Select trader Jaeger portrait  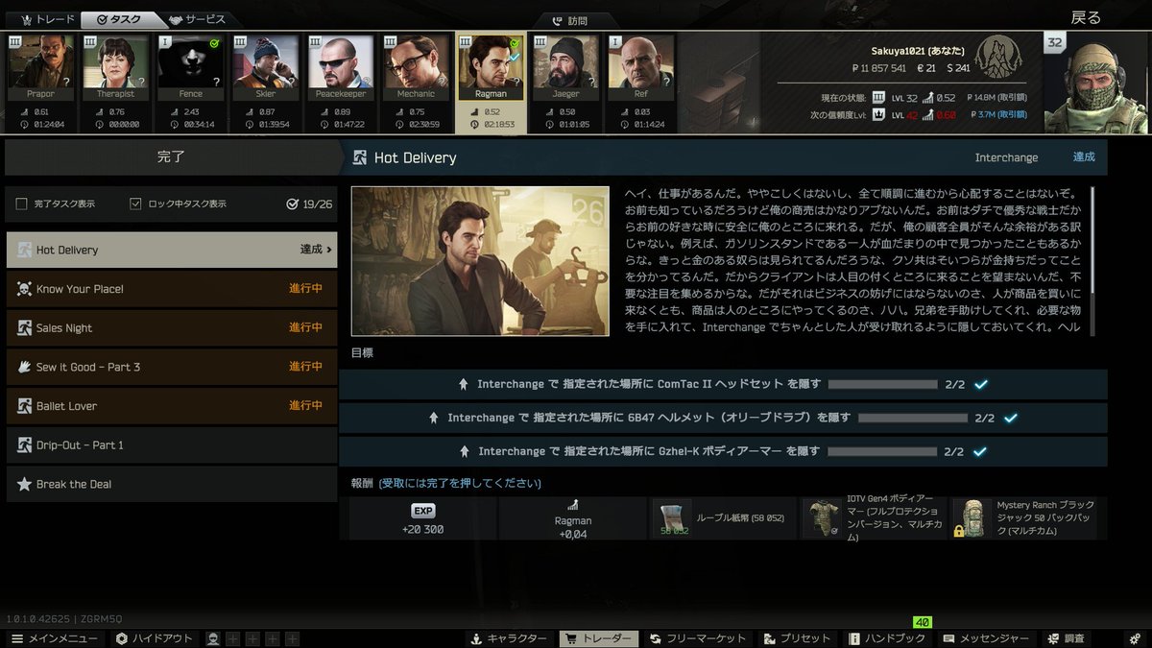point(565,67)
